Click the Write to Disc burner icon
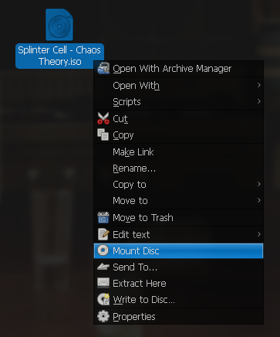The height and width of the screenshot is (337, 280). 103,299
